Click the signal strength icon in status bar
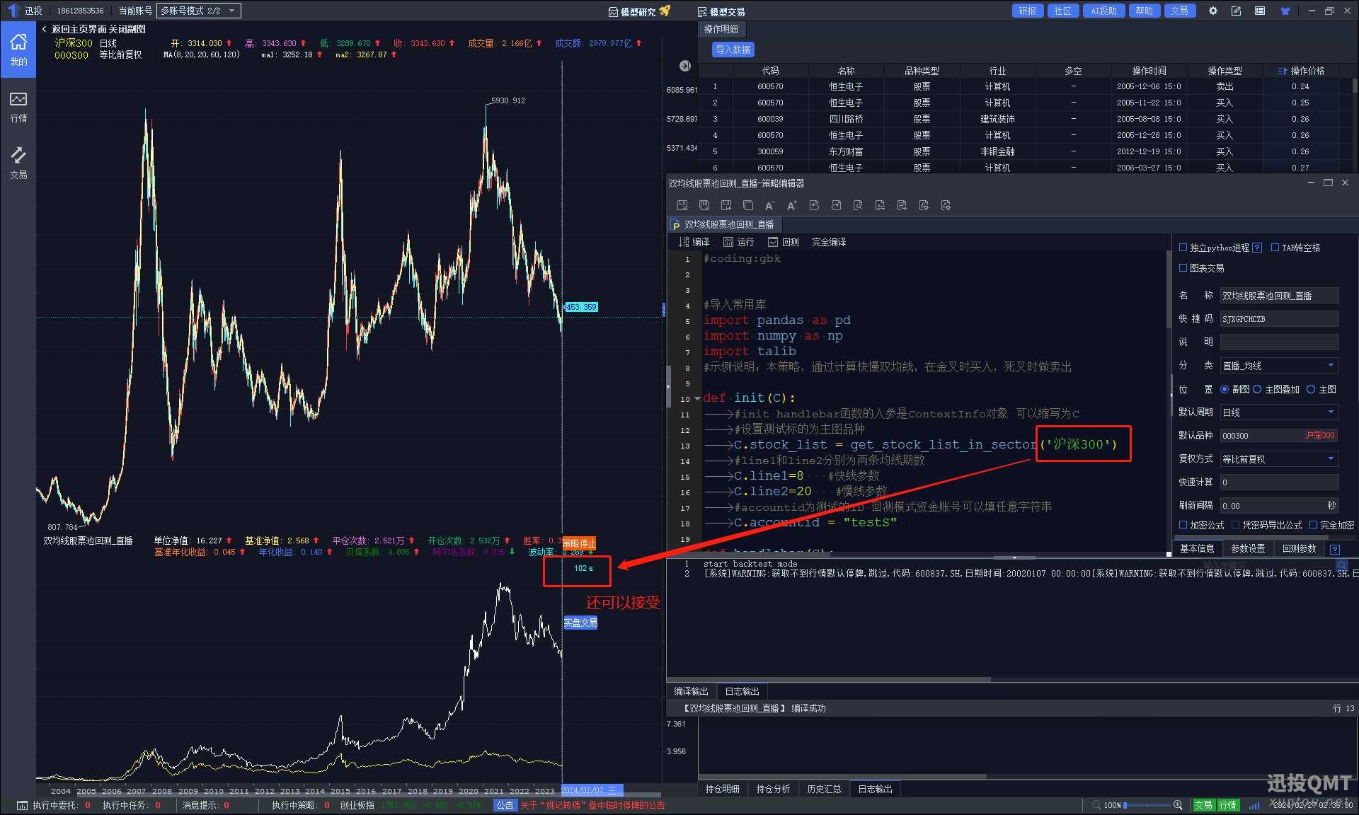Screen dimensions: 1359x815 (x=1254, y=805)
